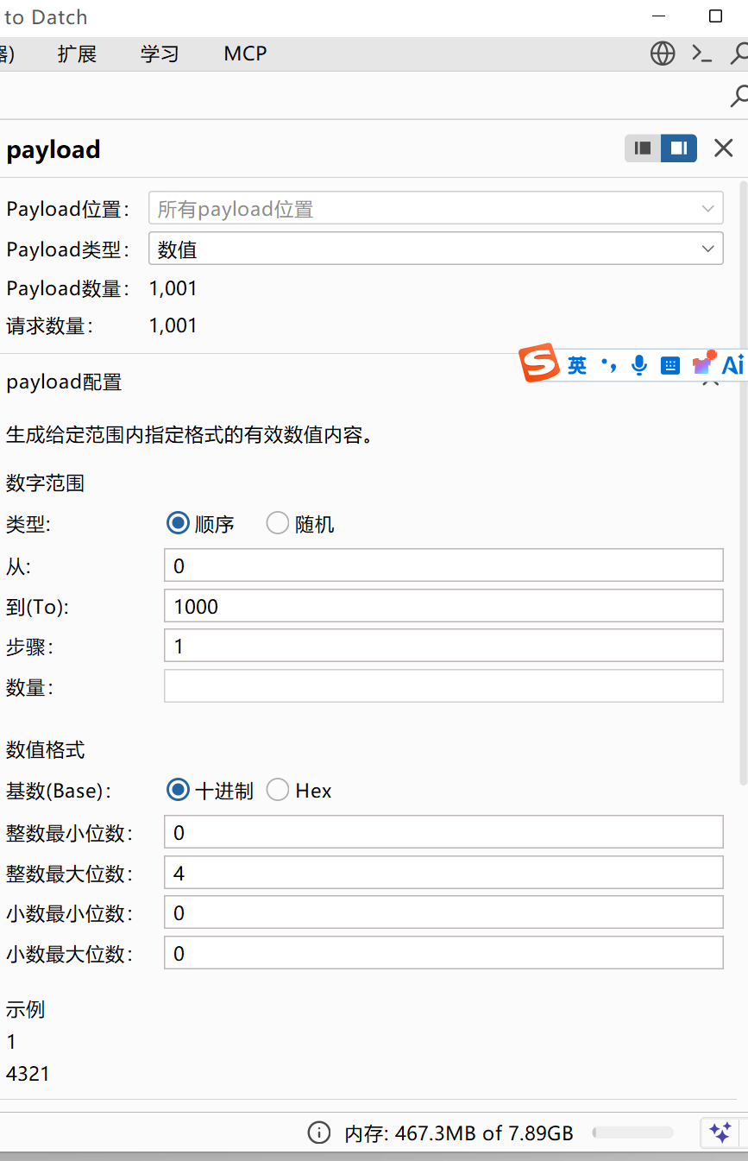Open the IME soft keyboard icon
Screen dimensions: 748x1161
tap(670, 366)
